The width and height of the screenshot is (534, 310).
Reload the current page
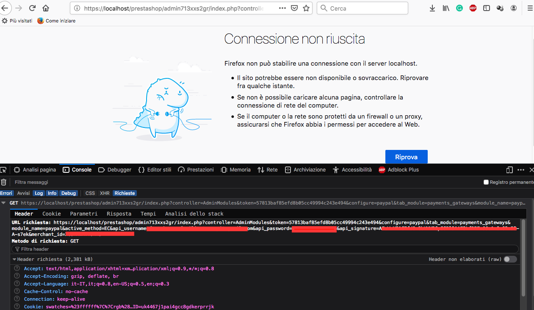[32, 8]
